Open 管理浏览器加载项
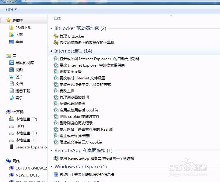This screenshot has width=220, height=182. (x=74, y=97)
